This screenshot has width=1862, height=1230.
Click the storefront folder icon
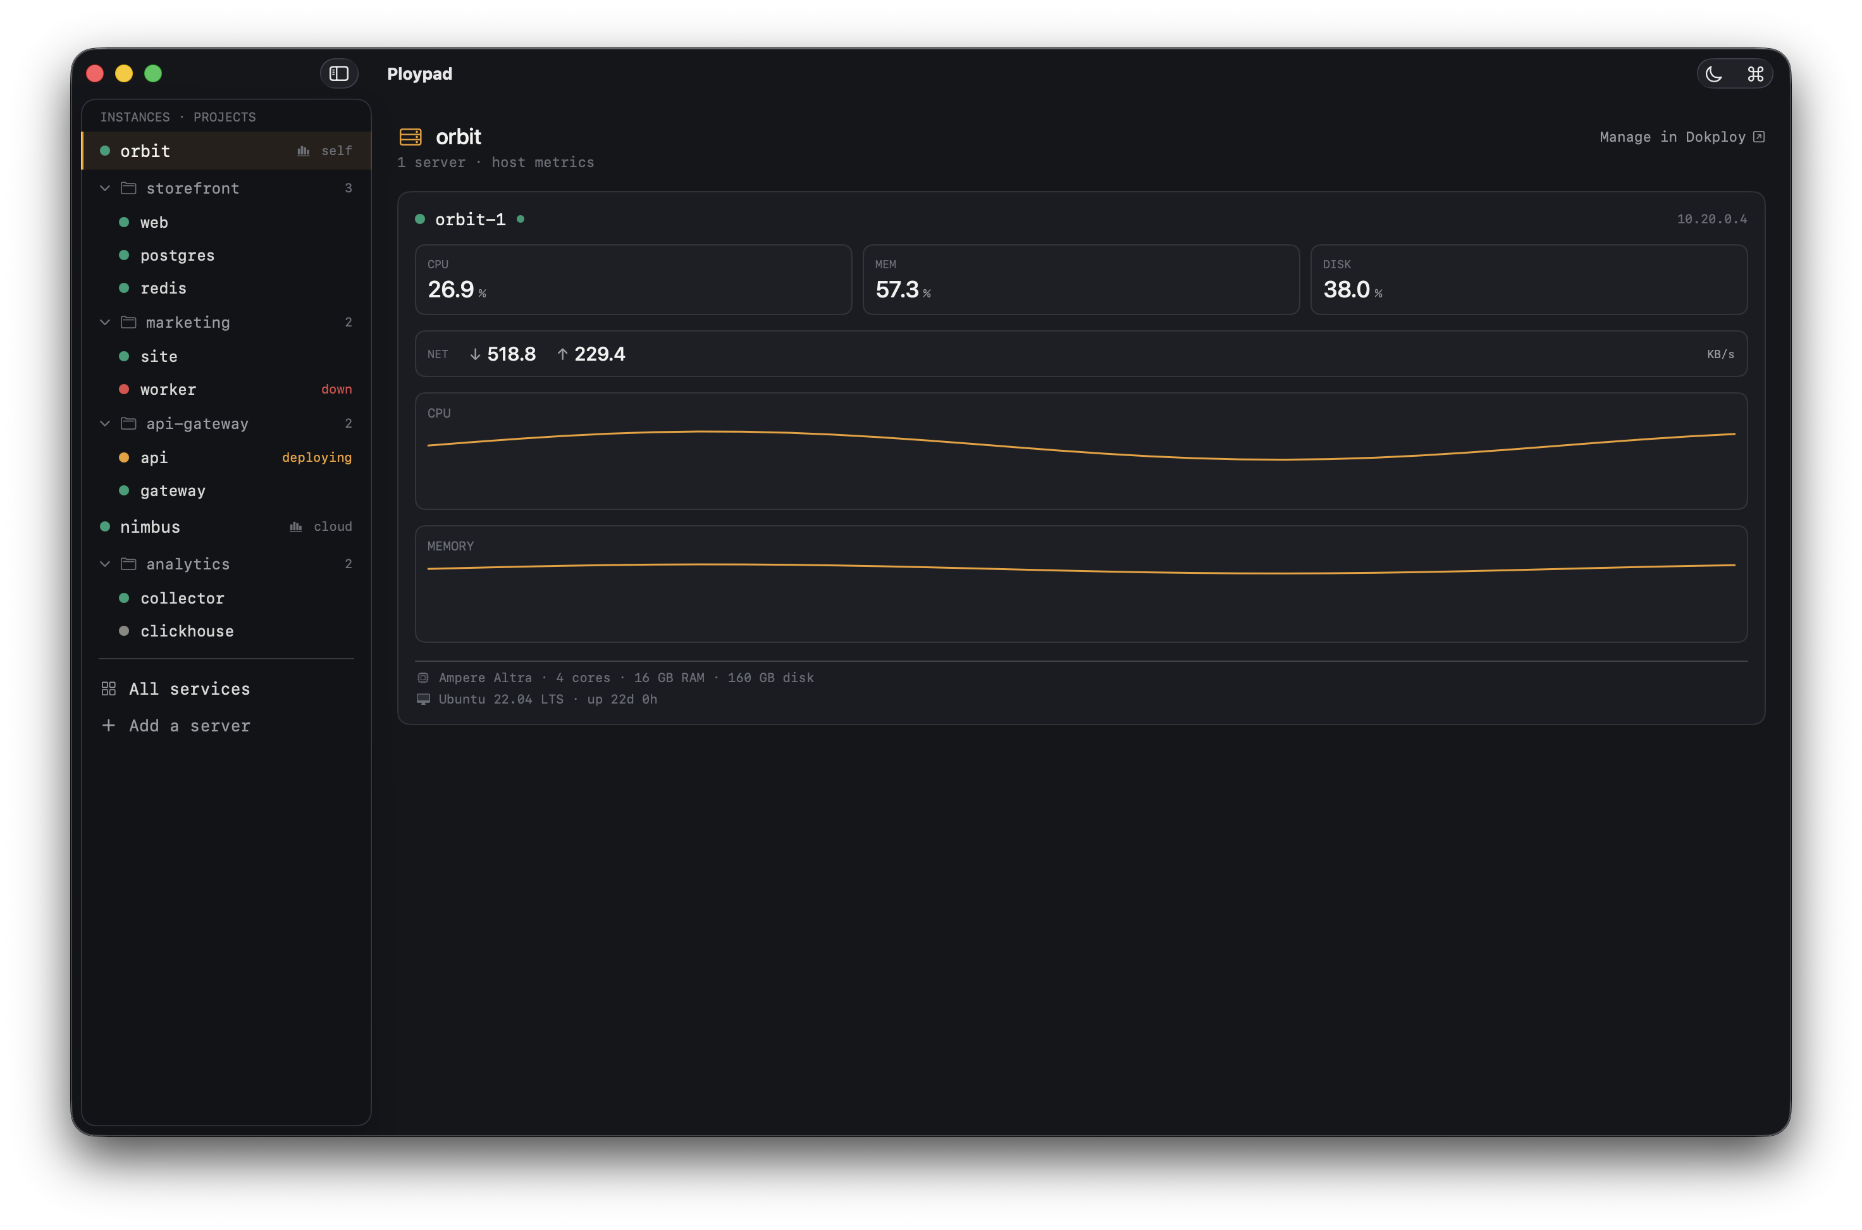128,189
